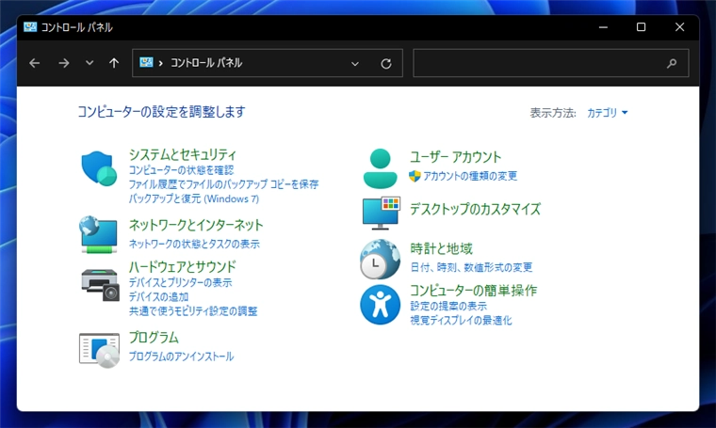Viewport: 716px width, 428px height.
Task: Refresh the Control Panel view
Action: pyautogui.click(x=386, y=63)
